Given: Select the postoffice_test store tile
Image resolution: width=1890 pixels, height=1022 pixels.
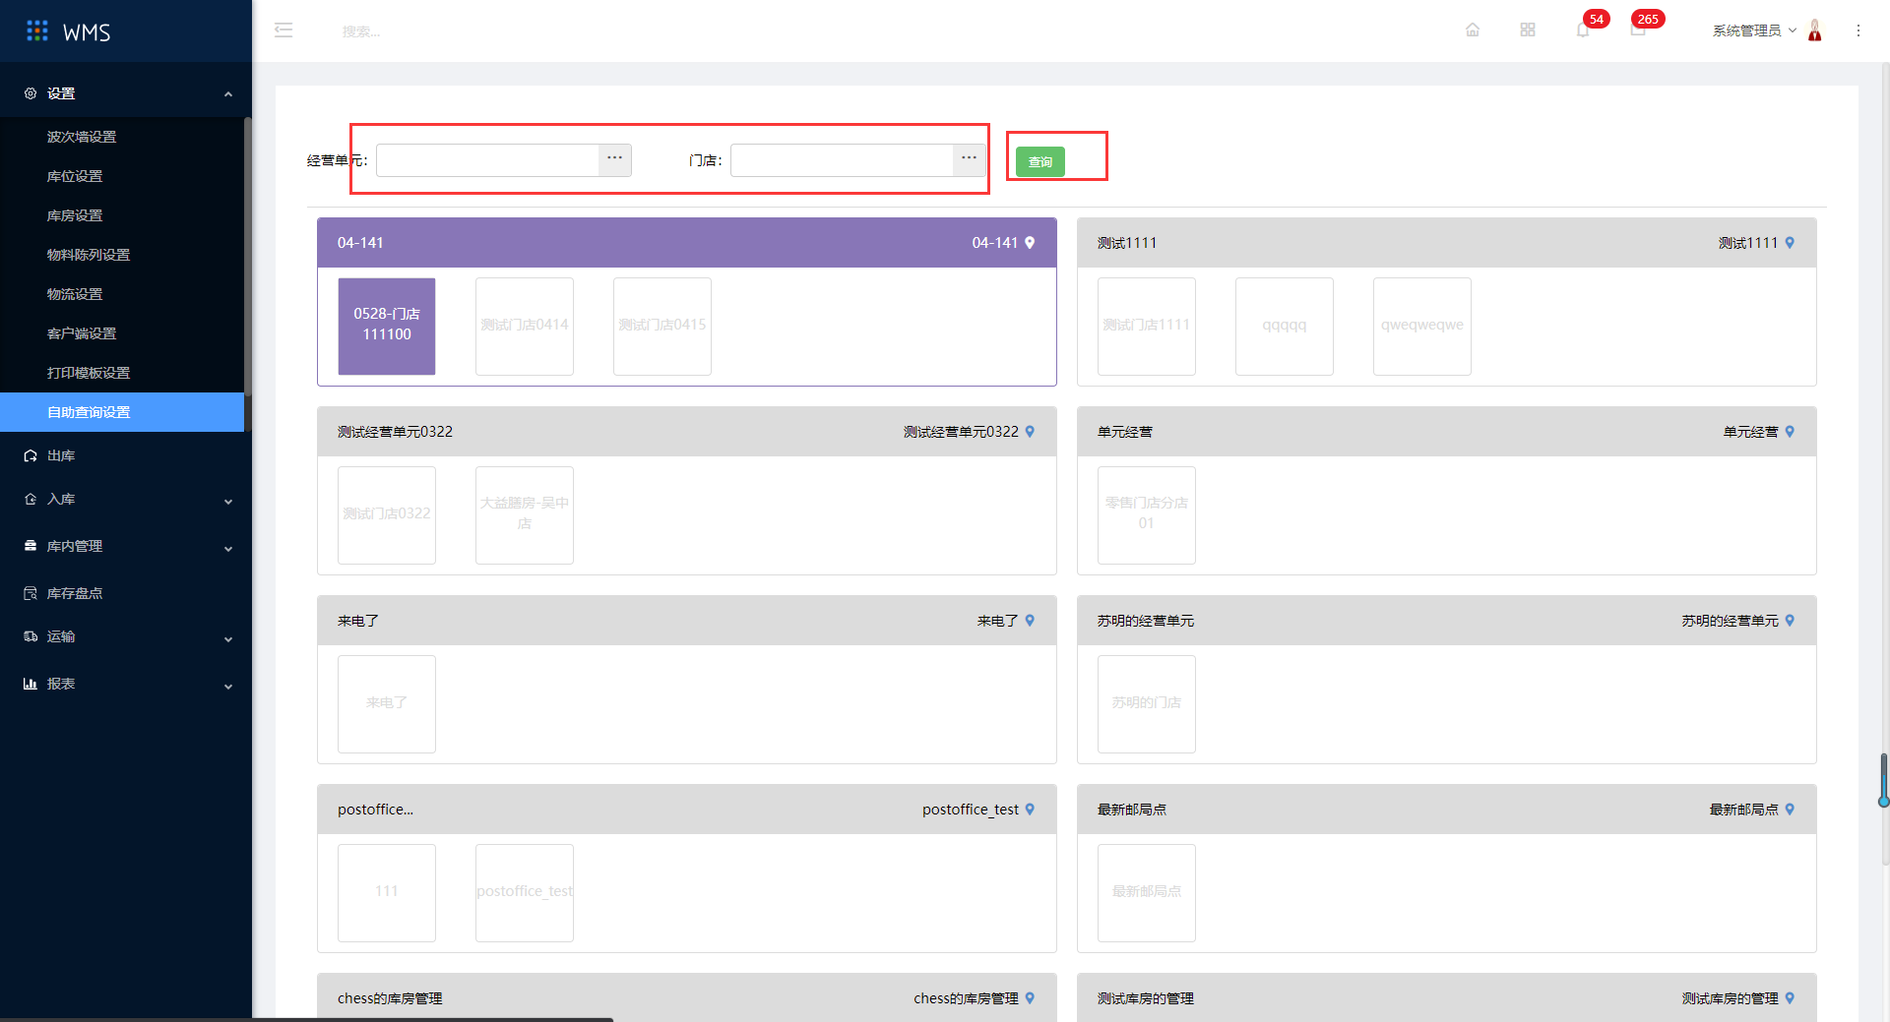Looking at the screenshot, I should [525, 892].
